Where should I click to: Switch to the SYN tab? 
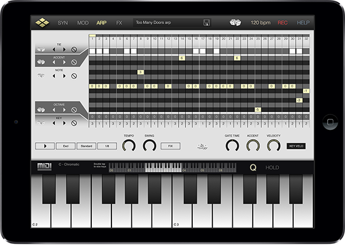[63, 23]
